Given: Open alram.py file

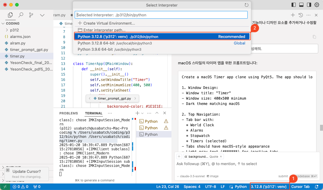Looking at the screenshot, I should tap(27, 43).
